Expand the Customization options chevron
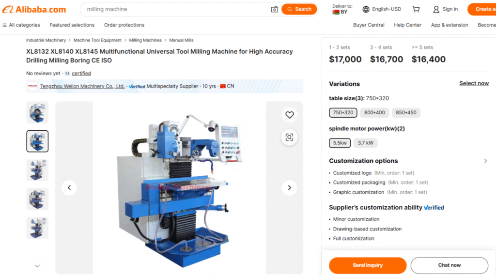 [x=485, y=161]
